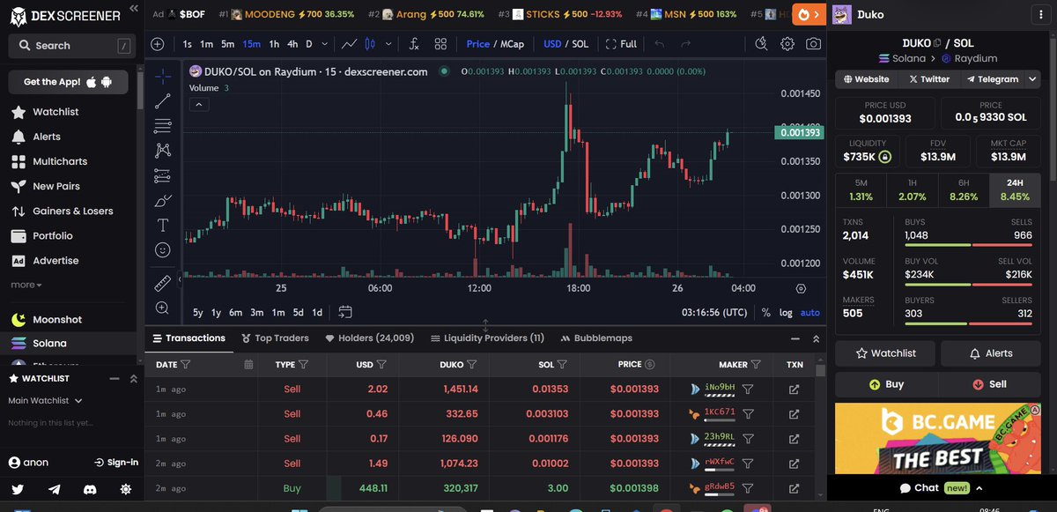Image resolution: width=1057 pixels, height=512 pixels.
Task: Open the Duko Website link
Action: (x=867, y=79)
